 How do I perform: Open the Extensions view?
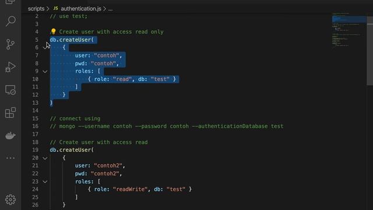pyautogui.click(x=10, y=113)
